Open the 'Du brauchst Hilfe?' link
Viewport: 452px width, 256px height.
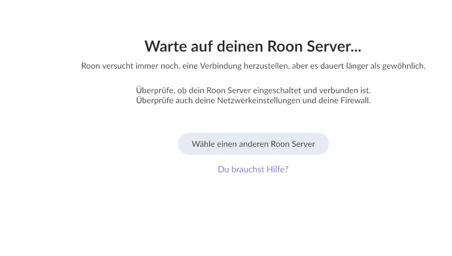pyautogui.click(x=253, y=169)
